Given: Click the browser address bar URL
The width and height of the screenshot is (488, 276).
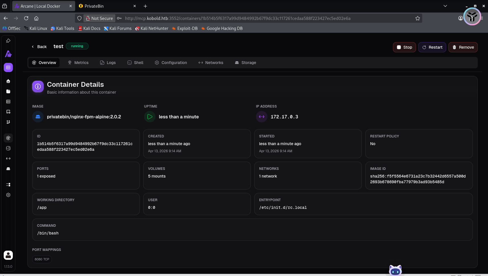Looking at the screenshot, I should click(238, 18).
